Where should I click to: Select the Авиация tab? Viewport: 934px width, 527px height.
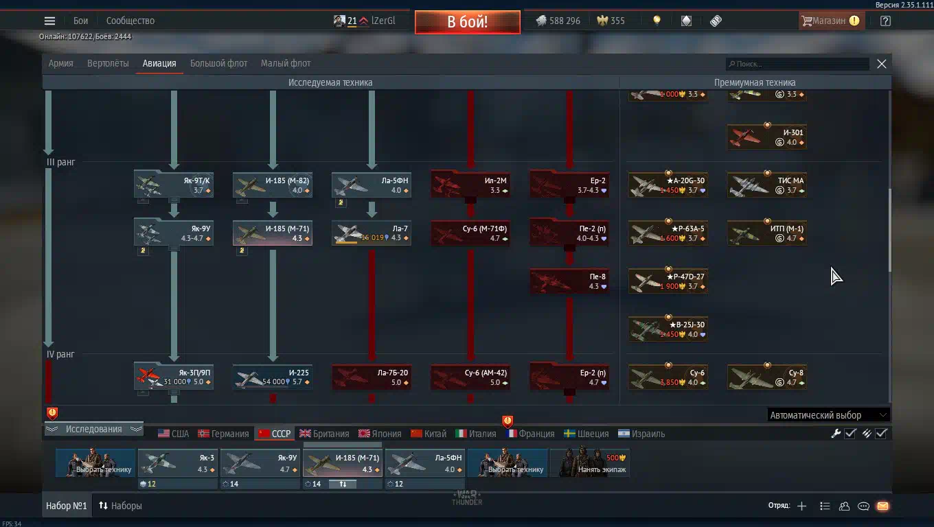[159, 63]
